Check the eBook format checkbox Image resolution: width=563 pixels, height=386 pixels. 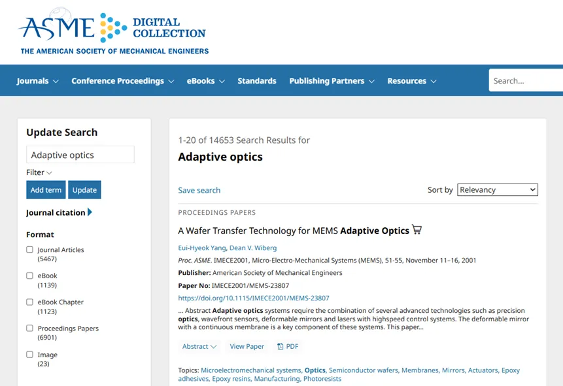click(x=30, y=276)
